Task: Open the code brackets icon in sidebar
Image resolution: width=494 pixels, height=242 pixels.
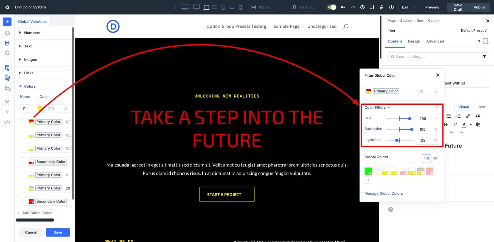Action: point(7,122)
